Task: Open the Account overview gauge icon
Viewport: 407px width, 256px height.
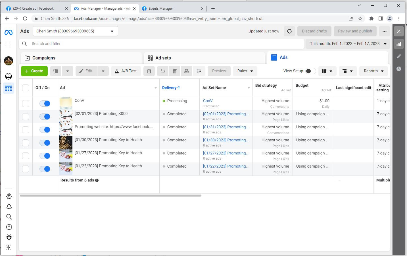Action: click(9, 76)
